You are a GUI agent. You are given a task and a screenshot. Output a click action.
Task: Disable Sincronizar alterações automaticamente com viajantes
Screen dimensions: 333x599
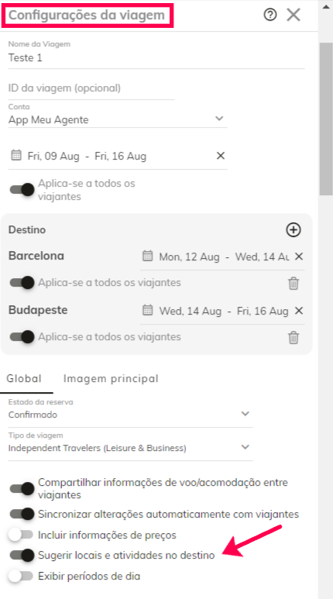tap(22, 515)
